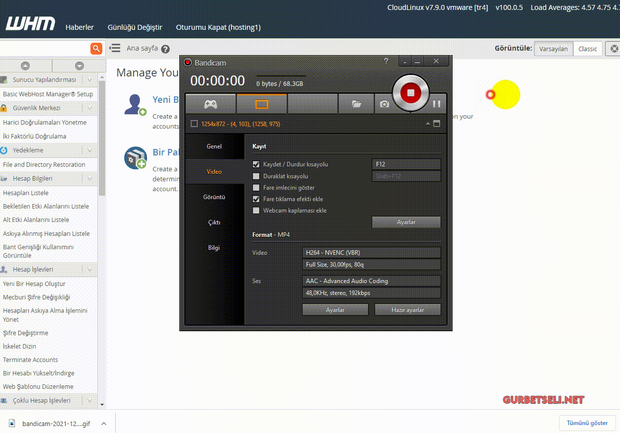Collapse Bandicam target bar with up arrow
620x433 pixels.
coord(428,124)
